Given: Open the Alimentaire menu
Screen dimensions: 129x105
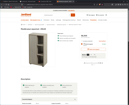Looking at the screenshot, I should (x=86, y=20).
